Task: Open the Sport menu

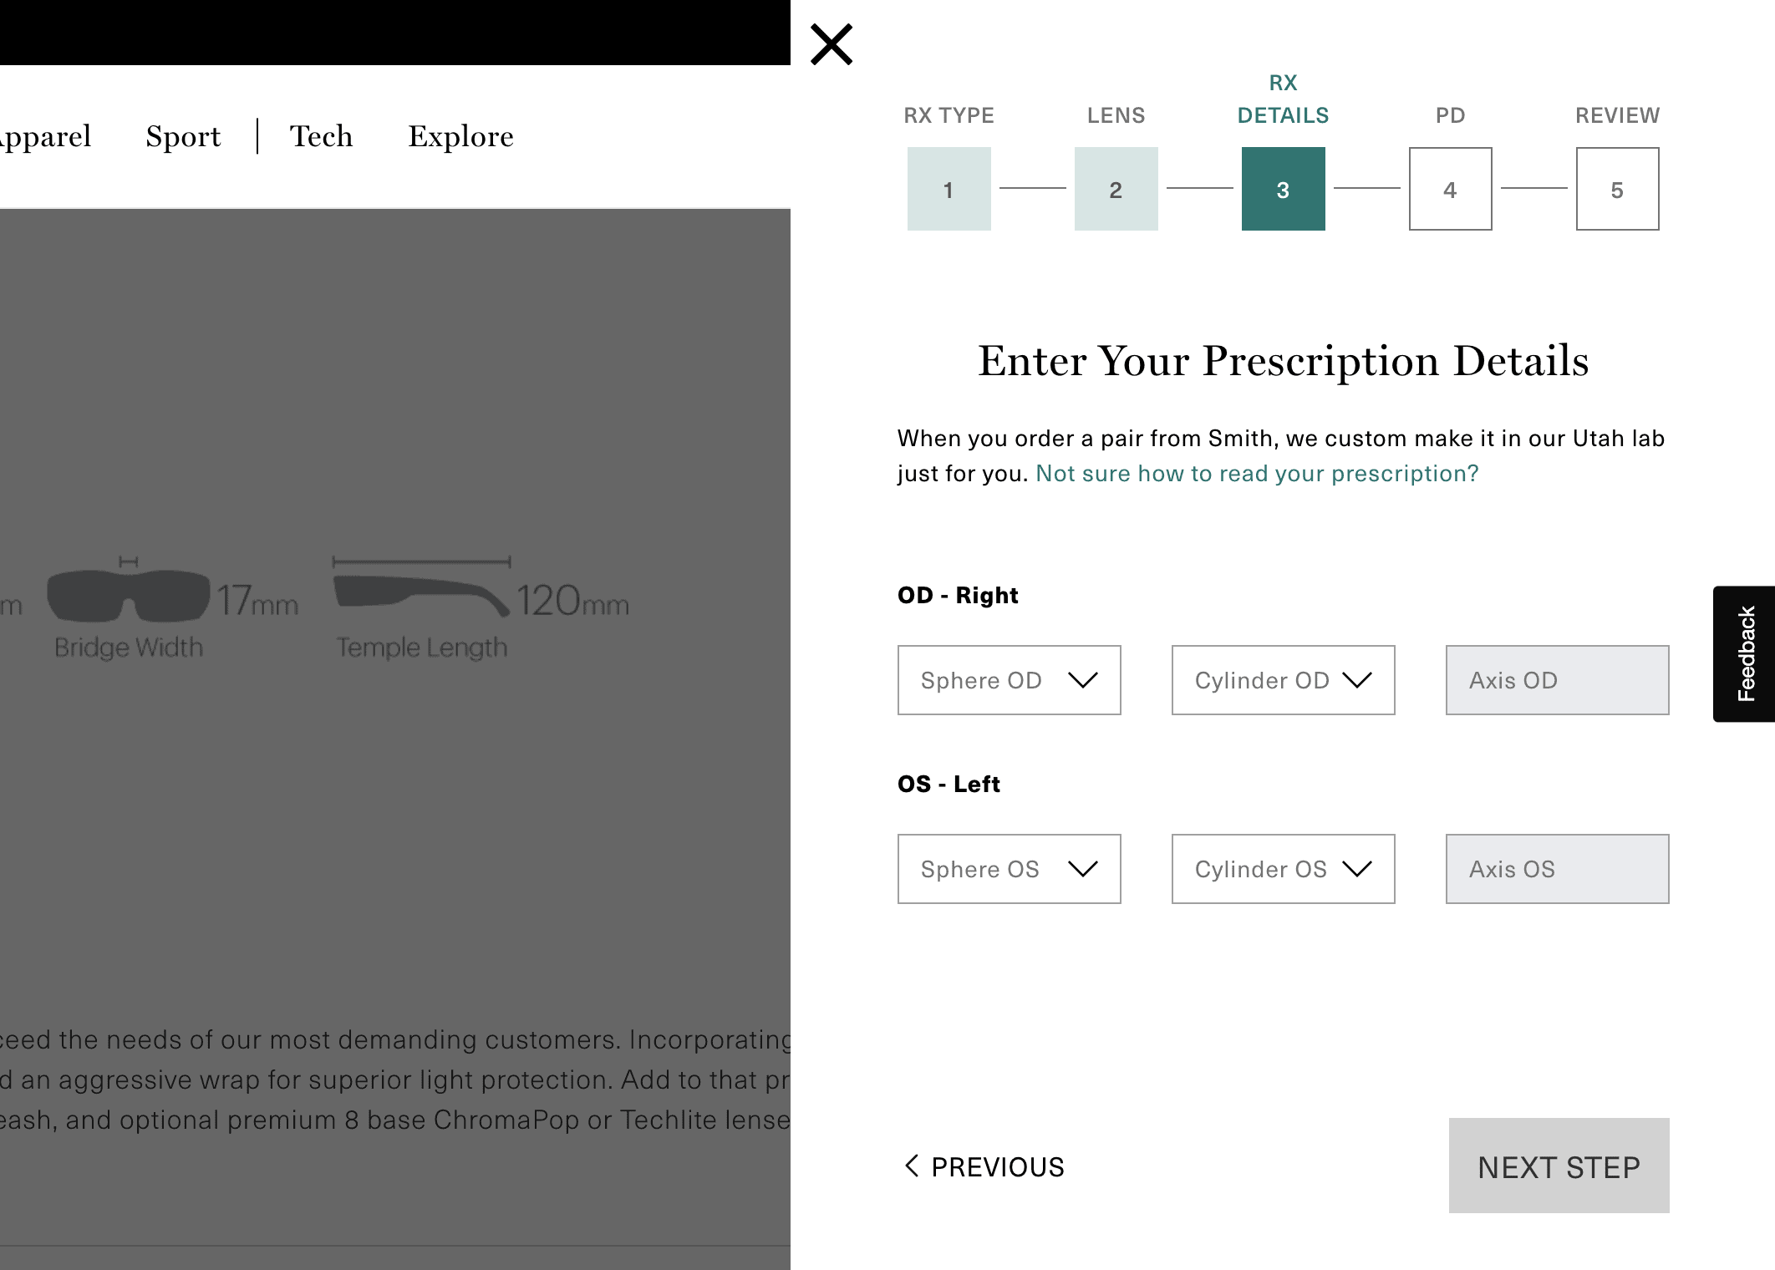Action: coord(183,136)
